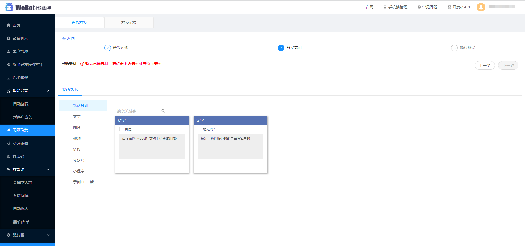The width and height of the screenshot is (525, 246).
Task: Select the 默认分组 group
Action: point(83,106)
